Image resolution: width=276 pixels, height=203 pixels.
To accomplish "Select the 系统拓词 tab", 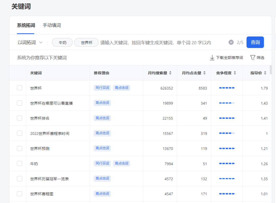I will click(x=26, y=26).
